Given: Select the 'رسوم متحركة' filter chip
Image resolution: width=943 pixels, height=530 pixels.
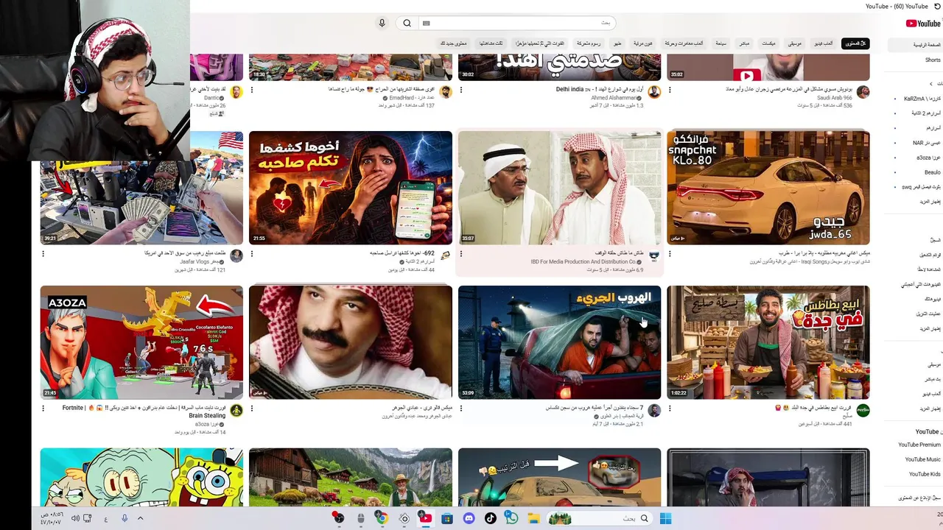Looking at the screenshot, I should pyautogui.click(x=589, y=43).
